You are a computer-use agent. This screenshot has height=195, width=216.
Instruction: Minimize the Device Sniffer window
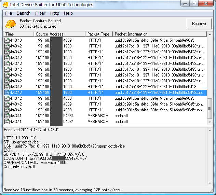pyautogui.click(x=185, y=3)
